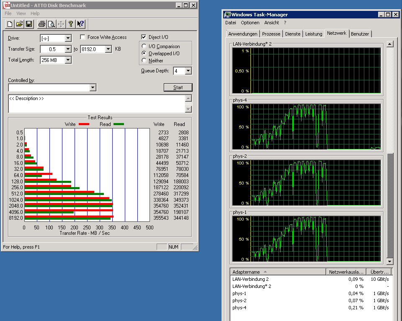
Task: Select LAN-Verbindung* 2 adapter row
Action: [311, 286]
